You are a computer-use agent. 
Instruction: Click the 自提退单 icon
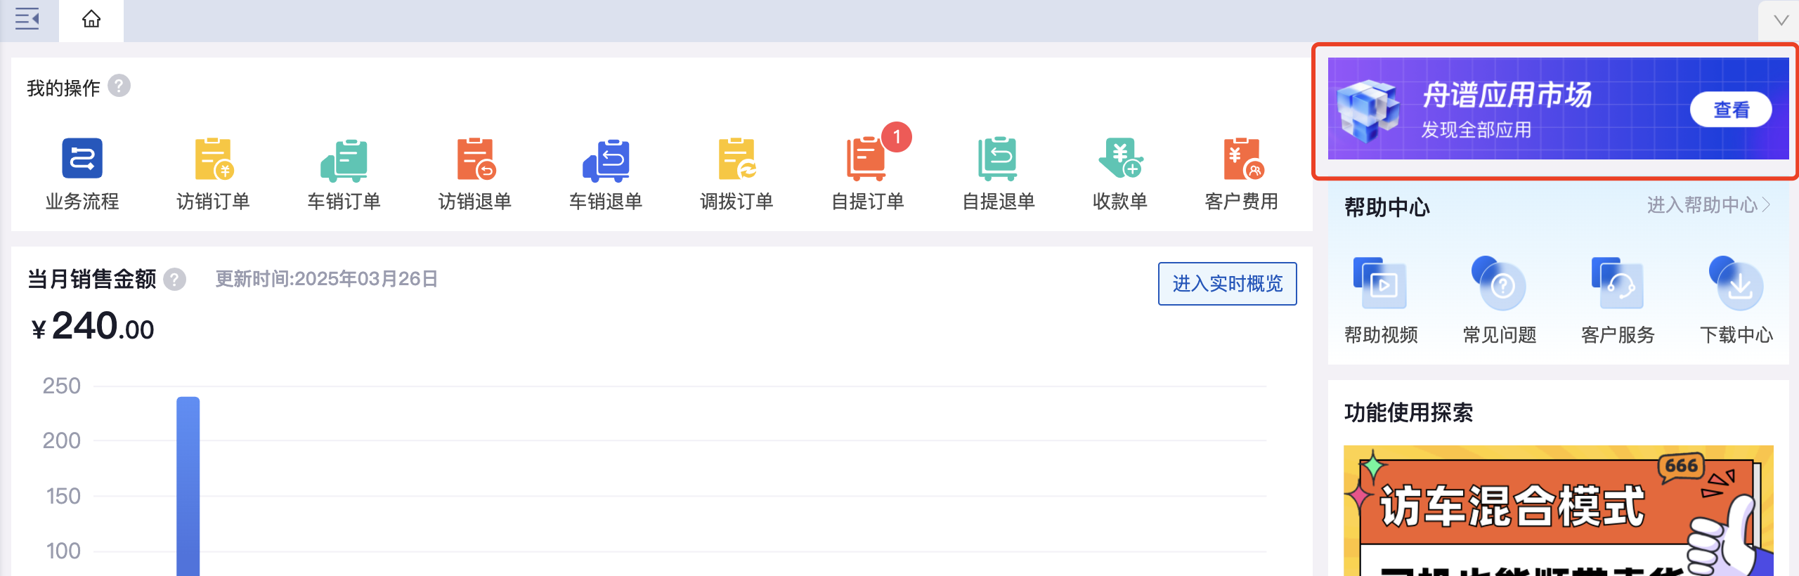(998, 159)
